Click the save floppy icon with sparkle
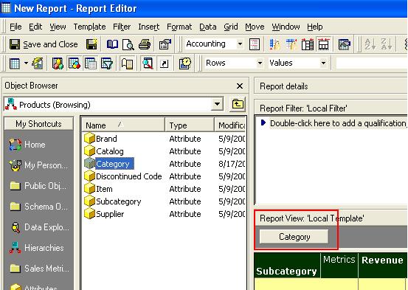Viewport: 408px width, 290px height. coord(91,44)
